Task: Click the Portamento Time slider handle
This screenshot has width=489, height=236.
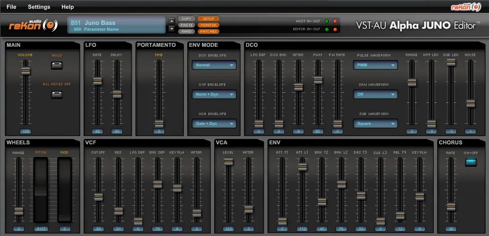Action: tap(159, 124)
